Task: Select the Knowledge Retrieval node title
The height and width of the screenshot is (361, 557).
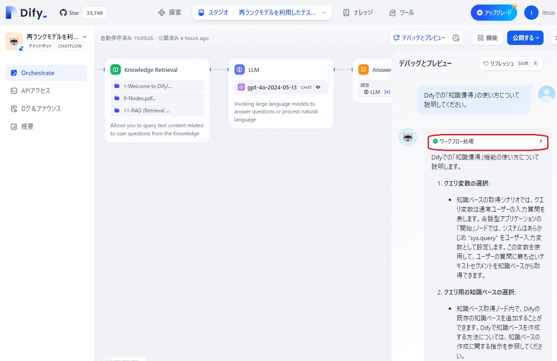Action: [151, 70]
